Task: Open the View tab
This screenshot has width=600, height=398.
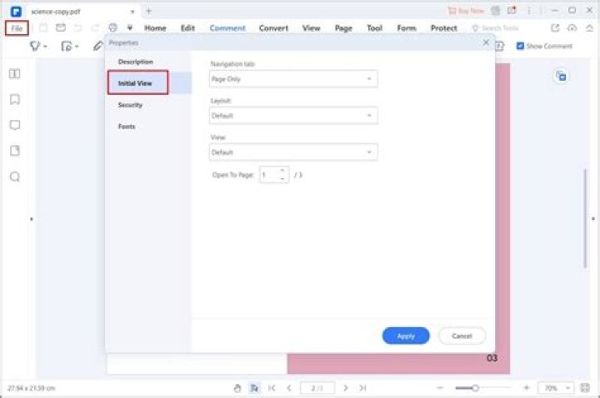Action: [x=311, y=28]
